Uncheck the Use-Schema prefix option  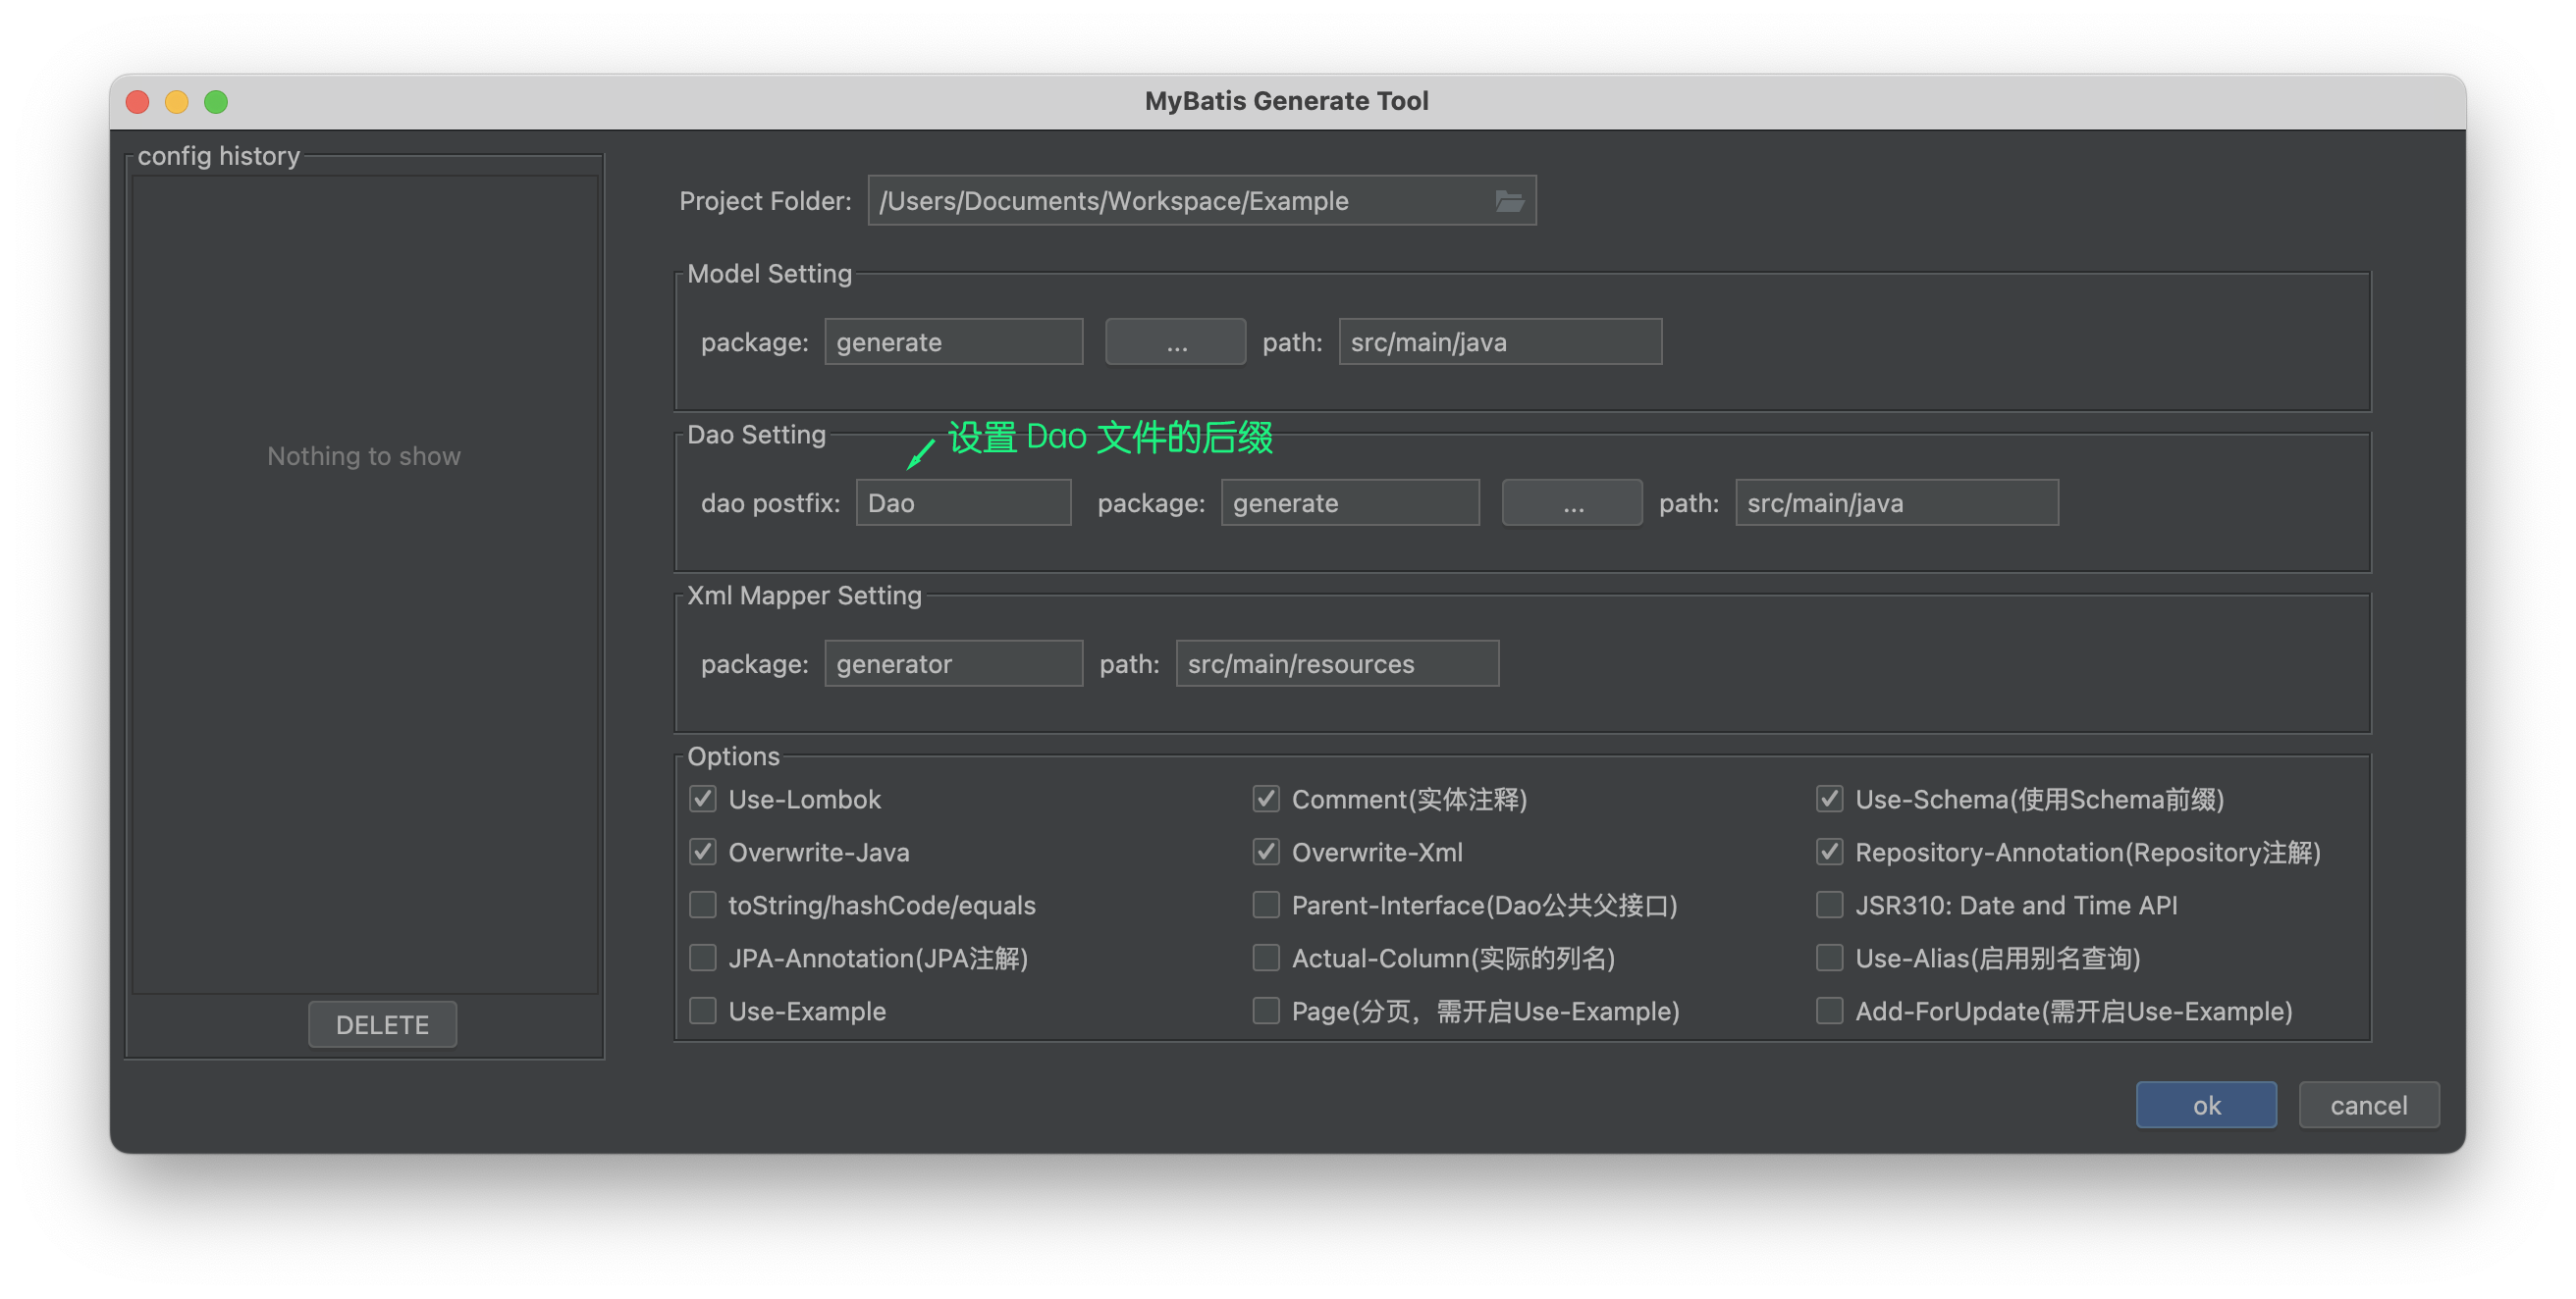[x=1829, y=800]
